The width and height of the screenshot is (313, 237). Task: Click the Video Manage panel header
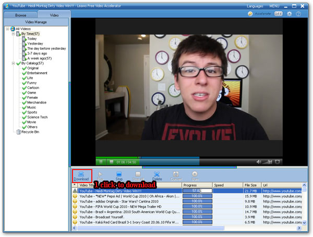[36, 22]
